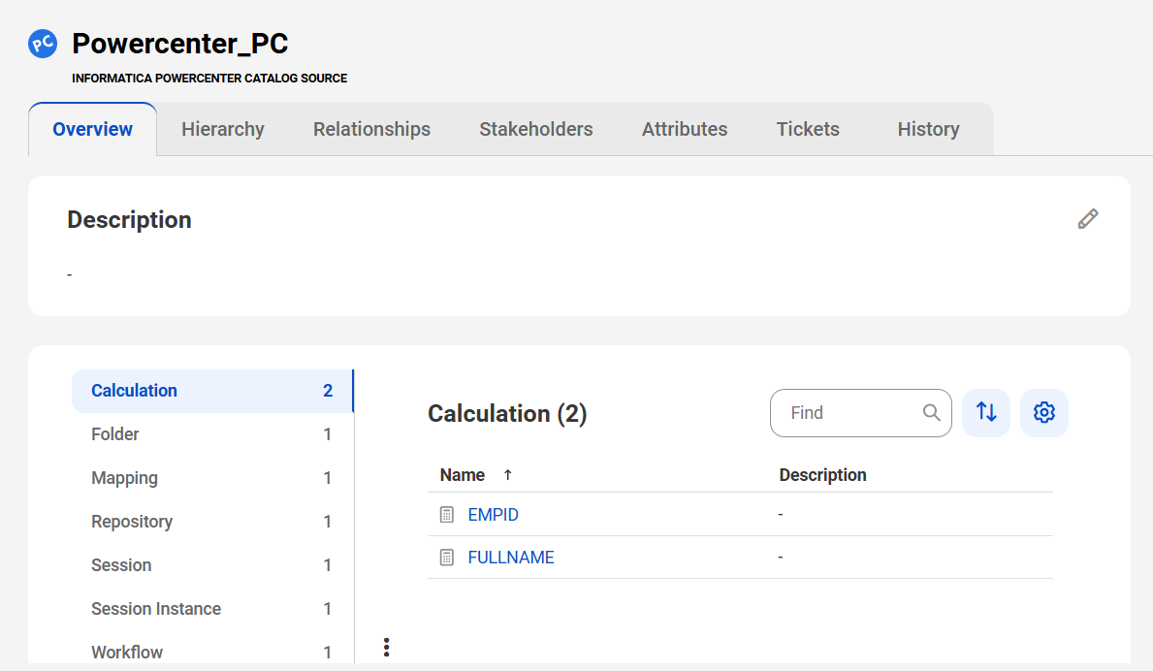The width and height of the screenshot is (1153, 671).
Task: Select Repository in the asset type list
Action: (x=212, y=522)
